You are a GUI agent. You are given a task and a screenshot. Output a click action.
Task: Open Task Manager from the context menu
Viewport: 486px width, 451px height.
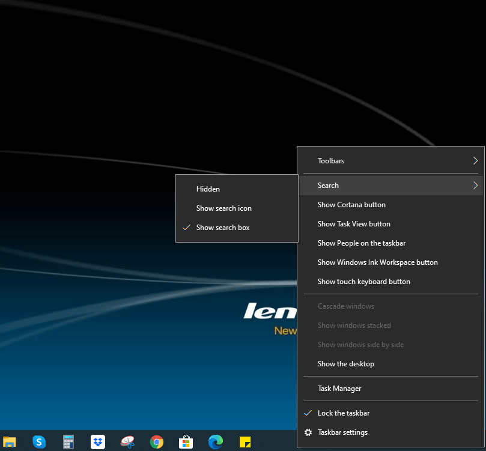[390, 389]
